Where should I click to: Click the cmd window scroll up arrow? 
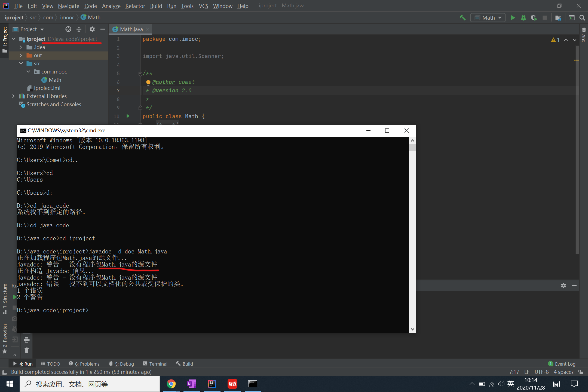click(412, 140)
